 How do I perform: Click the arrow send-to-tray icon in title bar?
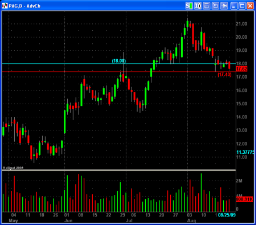(x=215, y=6)
